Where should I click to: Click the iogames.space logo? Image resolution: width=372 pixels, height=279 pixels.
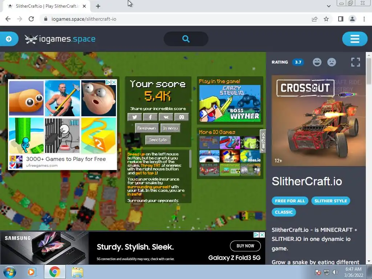(x=60, y=39)
